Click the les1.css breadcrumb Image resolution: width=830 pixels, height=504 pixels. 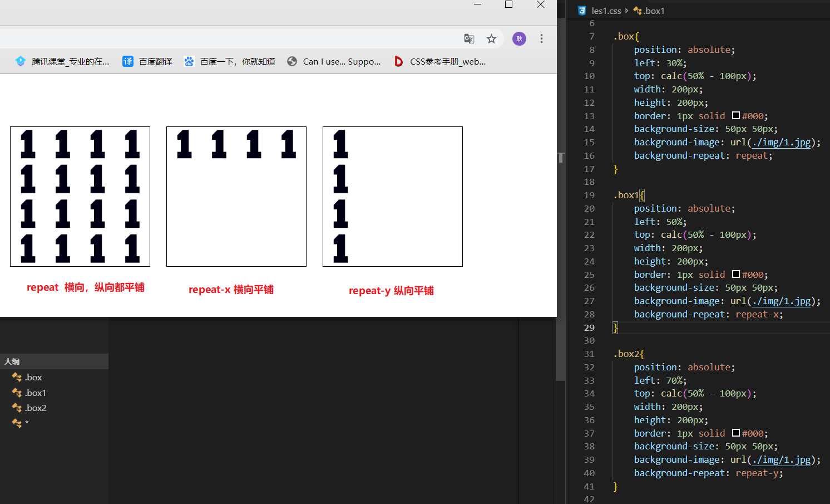point(606,11)
